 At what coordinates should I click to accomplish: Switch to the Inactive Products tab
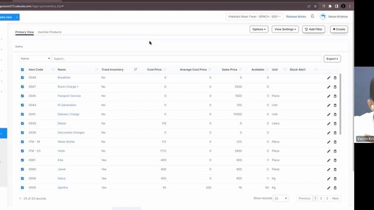50,32
